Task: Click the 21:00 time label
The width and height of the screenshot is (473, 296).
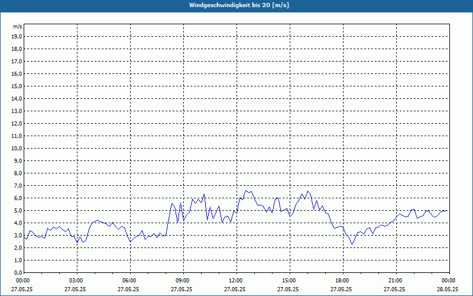Action: 396,281
